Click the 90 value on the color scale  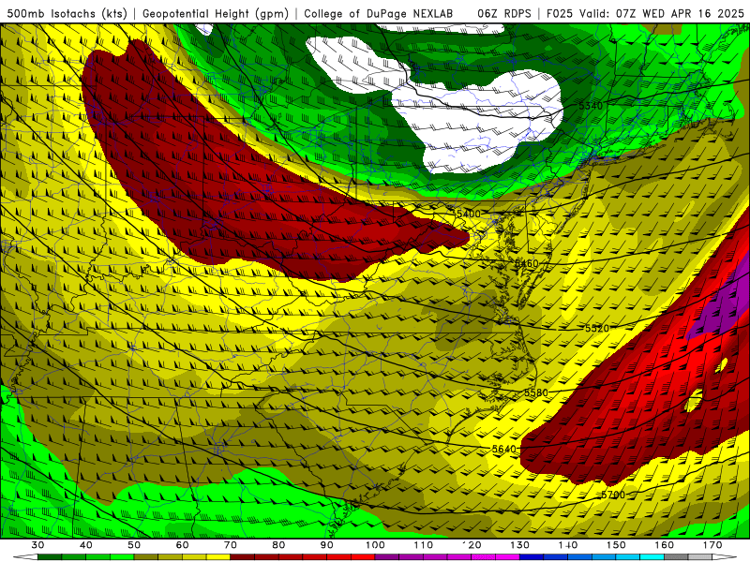327,545
